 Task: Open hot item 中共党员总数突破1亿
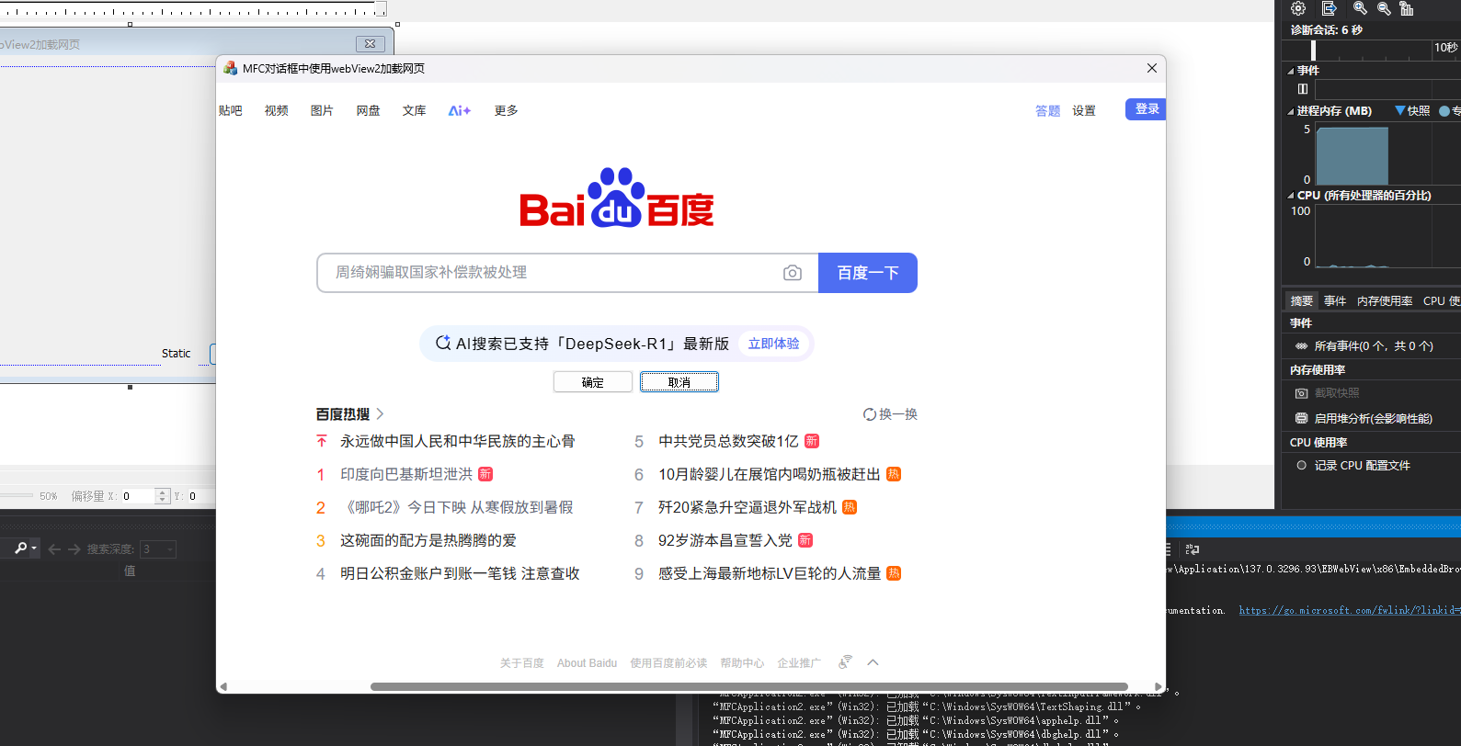click(x=728, y=441)
